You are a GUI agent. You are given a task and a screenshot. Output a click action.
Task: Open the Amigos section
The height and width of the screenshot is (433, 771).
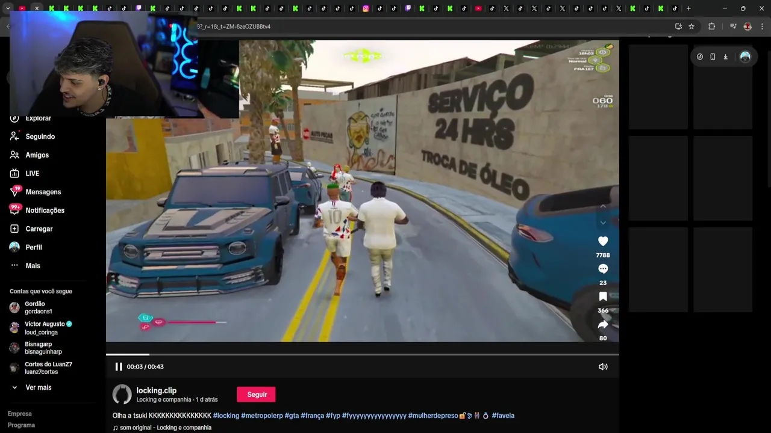[x=37, y=155]
